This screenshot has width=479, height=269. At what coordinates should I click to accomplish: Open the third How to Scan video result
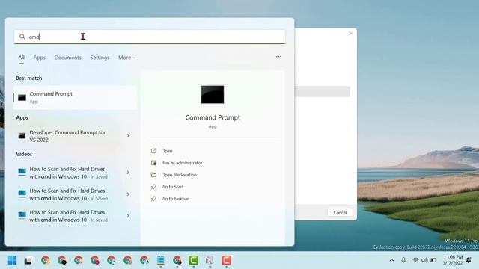click(69, 216)
